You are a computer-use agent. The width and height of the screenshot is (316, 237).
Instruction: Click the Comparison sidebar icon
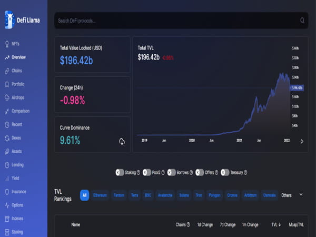pos(7,111)
